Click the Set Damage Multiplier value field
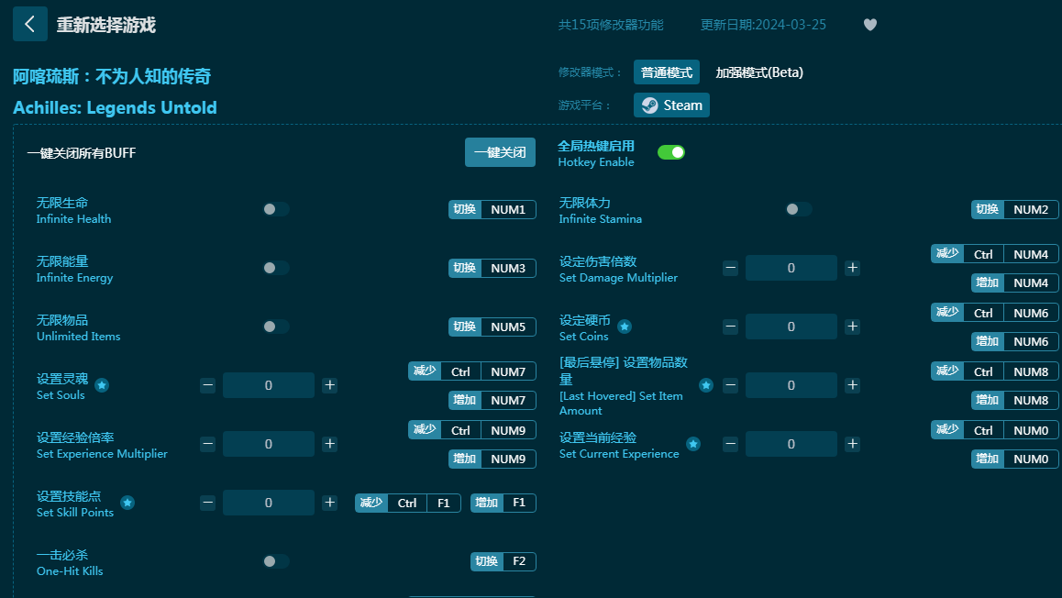1062x598 pixels. click(x=791, y=268)
